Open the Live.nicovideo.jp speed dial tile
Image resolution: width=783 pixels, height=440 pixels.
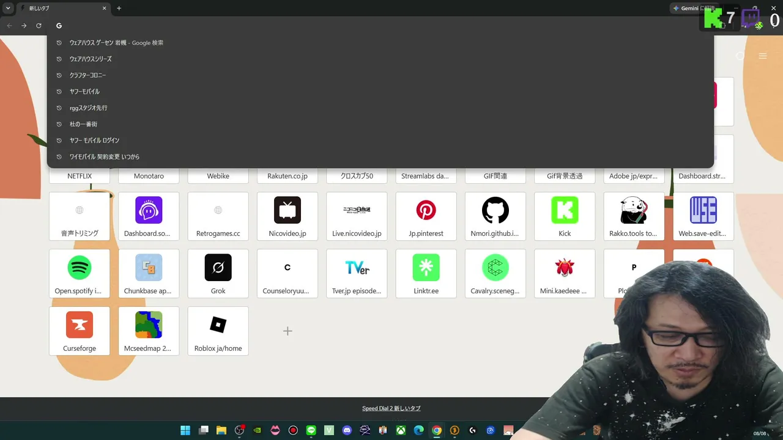point(357,216)
